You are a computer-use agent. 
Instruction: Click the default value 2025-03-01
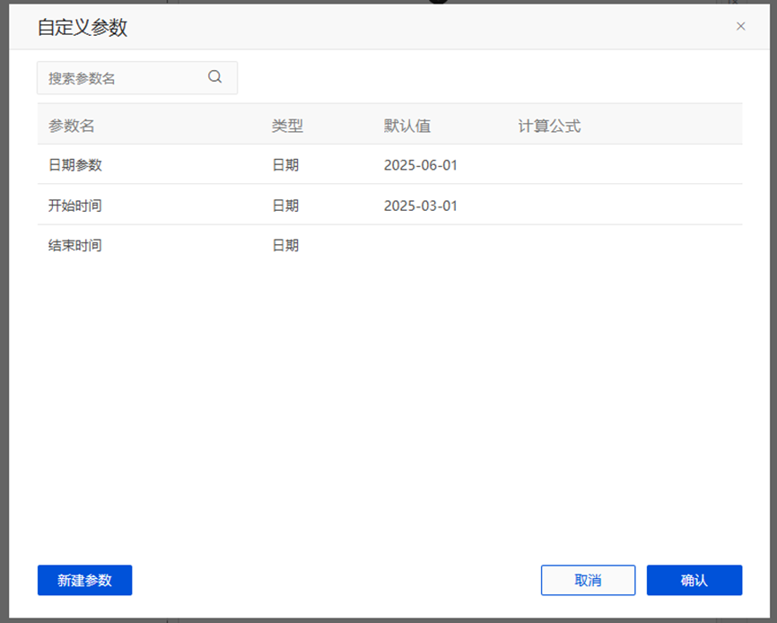coord(421,206)
